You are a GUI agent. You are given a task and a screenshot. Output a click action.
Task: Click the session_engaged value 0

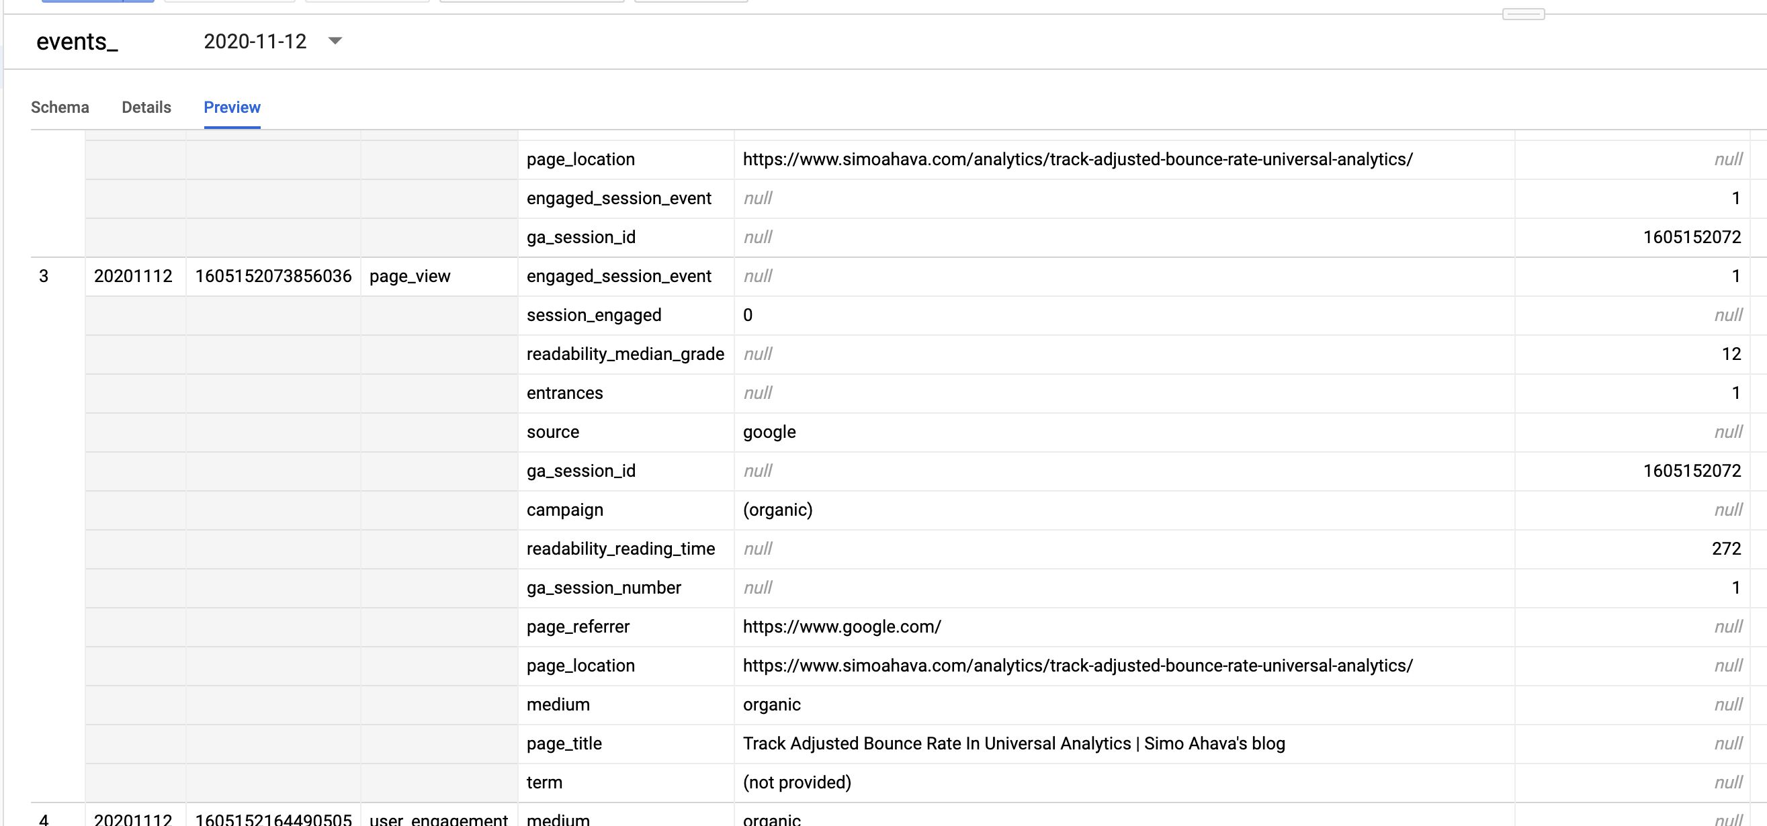[748, 316]
